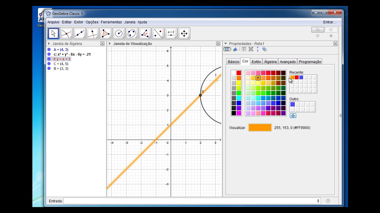Pick the magenta swatch in basic colors column
This screenshot has height=213, width=380.
pos(239,113)
